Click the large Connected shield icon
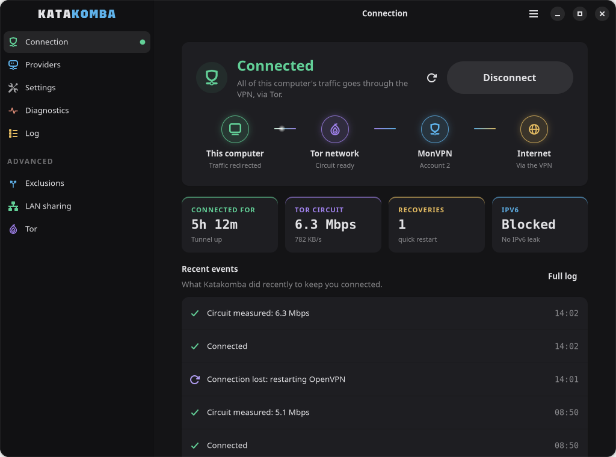This screenshot has height=457, width=616. [212, 78]
